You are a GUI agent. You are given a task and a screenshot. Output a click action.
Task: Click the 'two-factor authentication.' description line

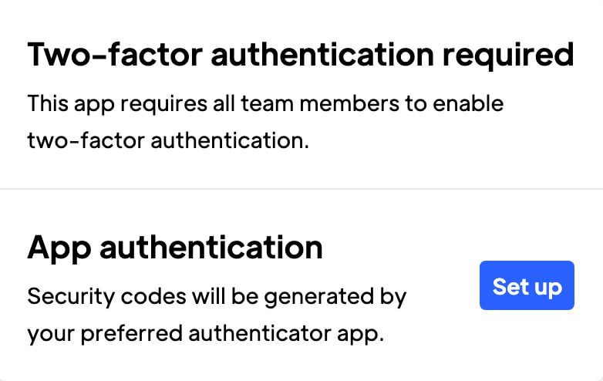pyautogui.click(x=168, y=141)
